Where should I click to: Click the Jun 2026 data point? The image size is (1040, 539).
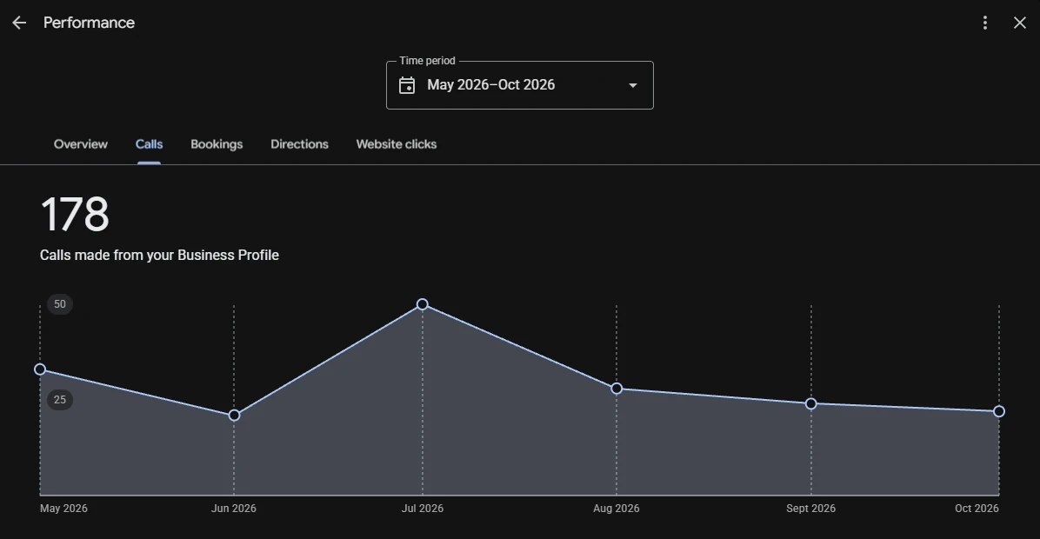(x=234, y=415)
